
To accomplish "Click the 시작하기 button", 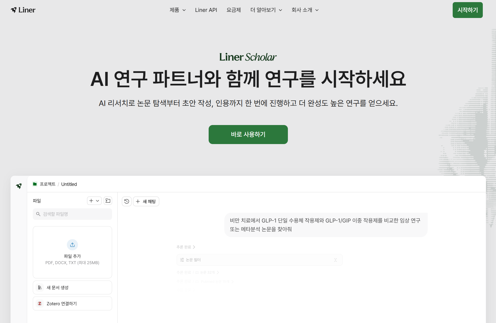I will [x=467, y=10].
